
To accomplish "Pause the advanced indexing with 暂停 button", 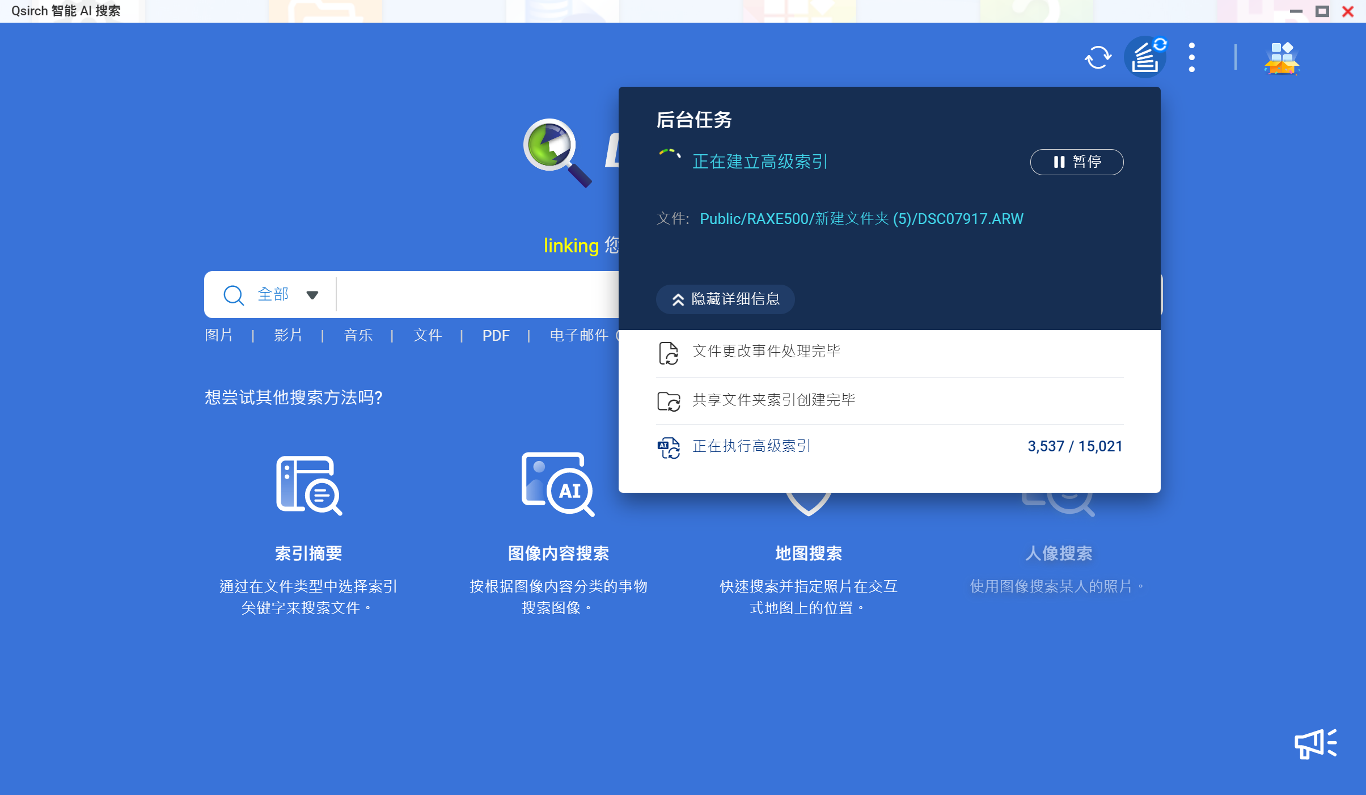I will (1076, 162).
